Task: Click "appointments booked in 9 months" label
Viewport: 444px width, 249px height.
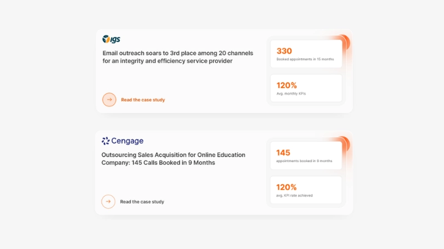Action: [304, 161]
